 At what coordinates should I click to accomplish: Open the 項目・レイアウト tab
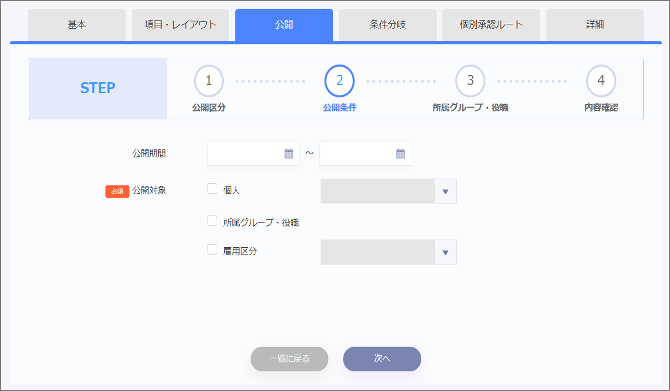(x=180, y=25)
